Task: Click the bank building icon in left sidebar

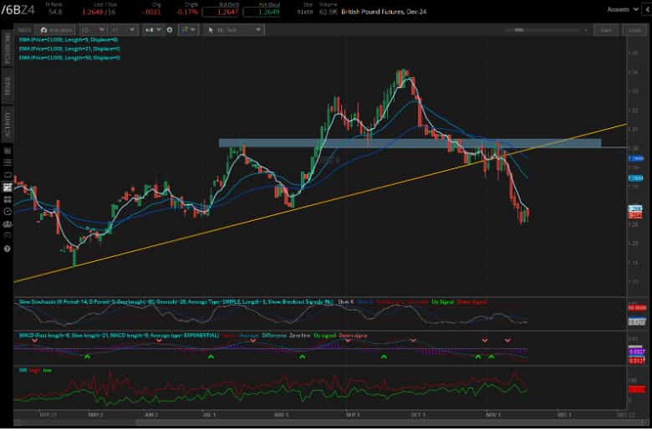Action: [7, 224]
